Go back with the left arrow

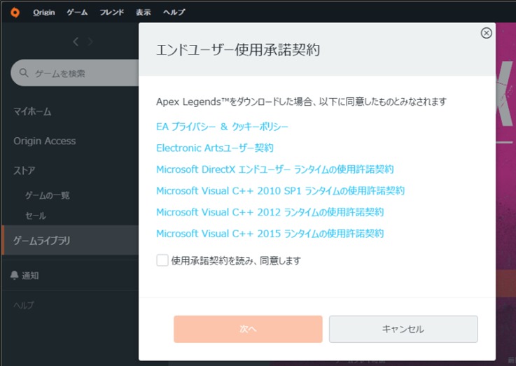[x=76, y=42]
